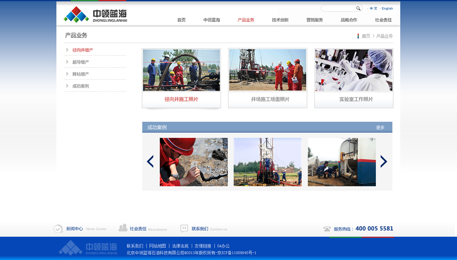Click the magnifier search icon
Viewport: 457px width, 260px height.
coord(358,8)
